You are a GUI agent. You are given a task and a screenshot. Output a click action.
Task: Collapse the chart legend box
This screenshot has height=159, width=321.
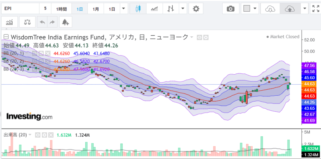[x=6, y=37]
